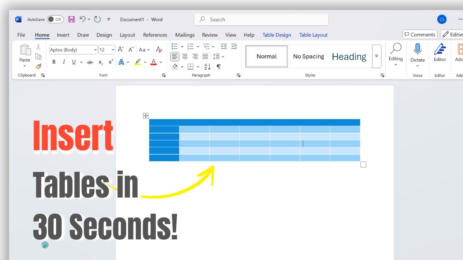Choose the text highlight color marker
The height and width of the screenshot is (260, 463).
(137, 62)
